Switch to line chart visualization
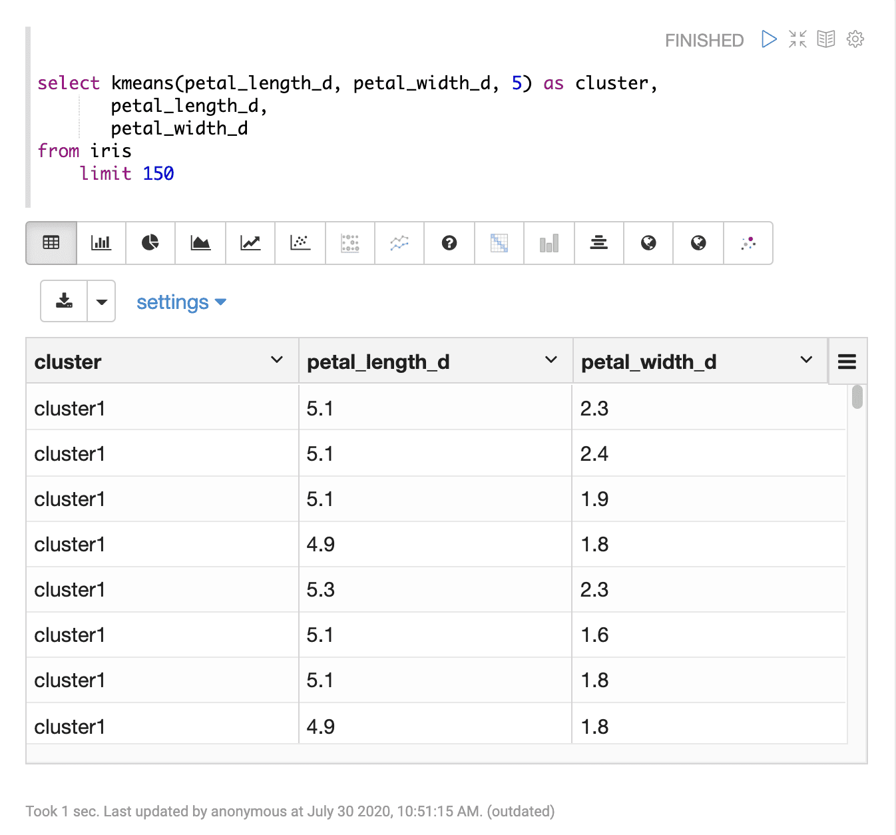 click(x=250, y=243)
